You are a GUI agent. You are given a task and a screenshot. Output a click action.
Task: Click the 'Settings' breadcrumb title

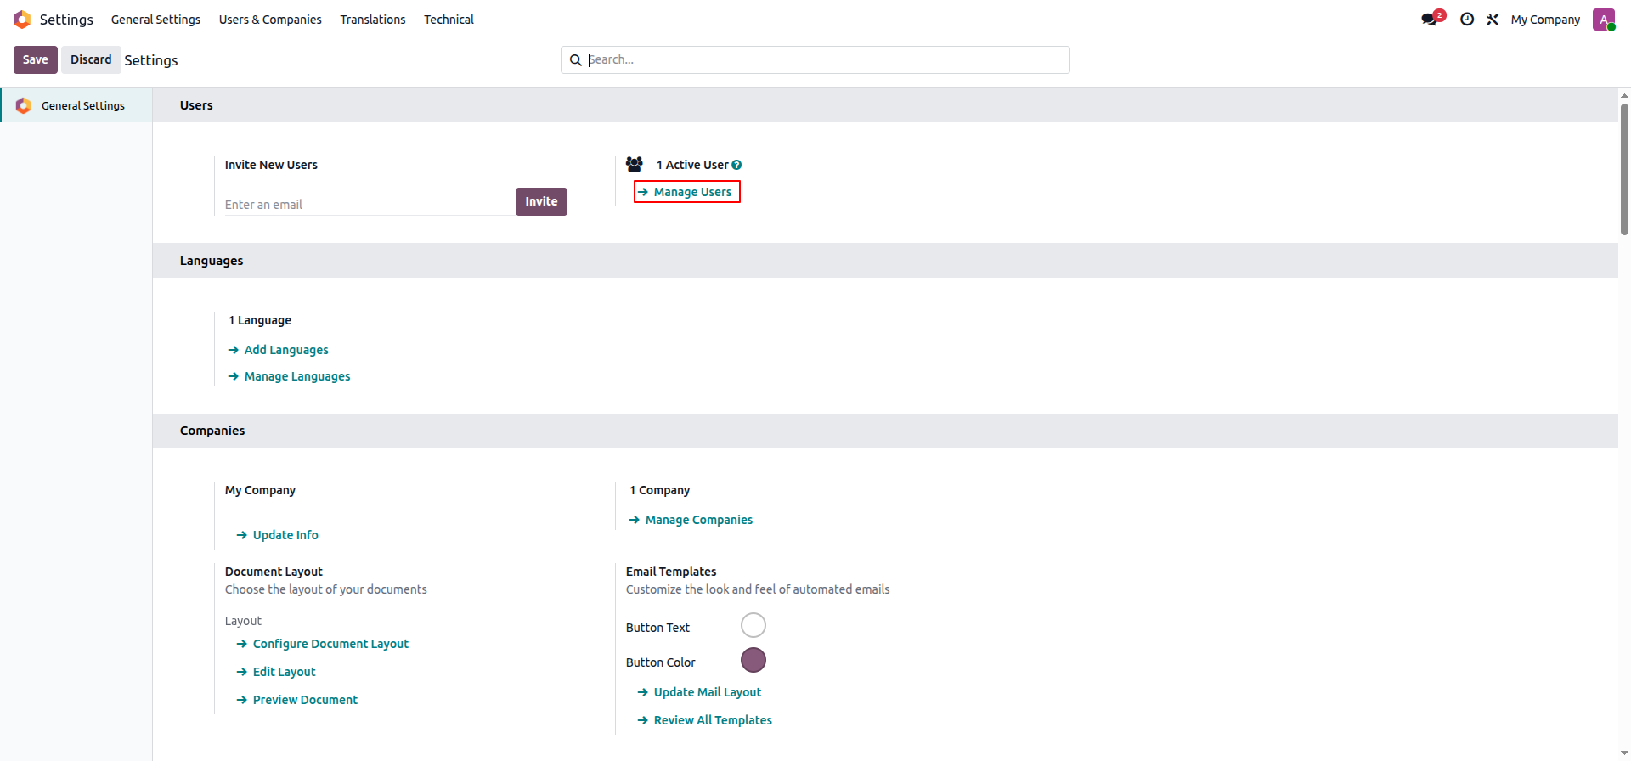click(151, 60)
